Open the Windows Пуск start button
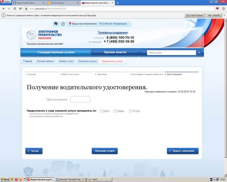 pos(5,179)
